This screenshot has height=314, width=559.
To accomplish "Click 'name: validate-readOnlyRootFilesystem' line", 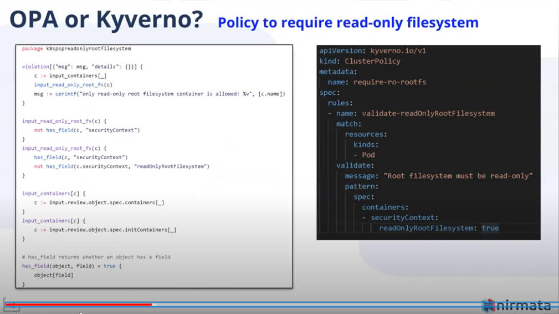I will tap(416, 114).
